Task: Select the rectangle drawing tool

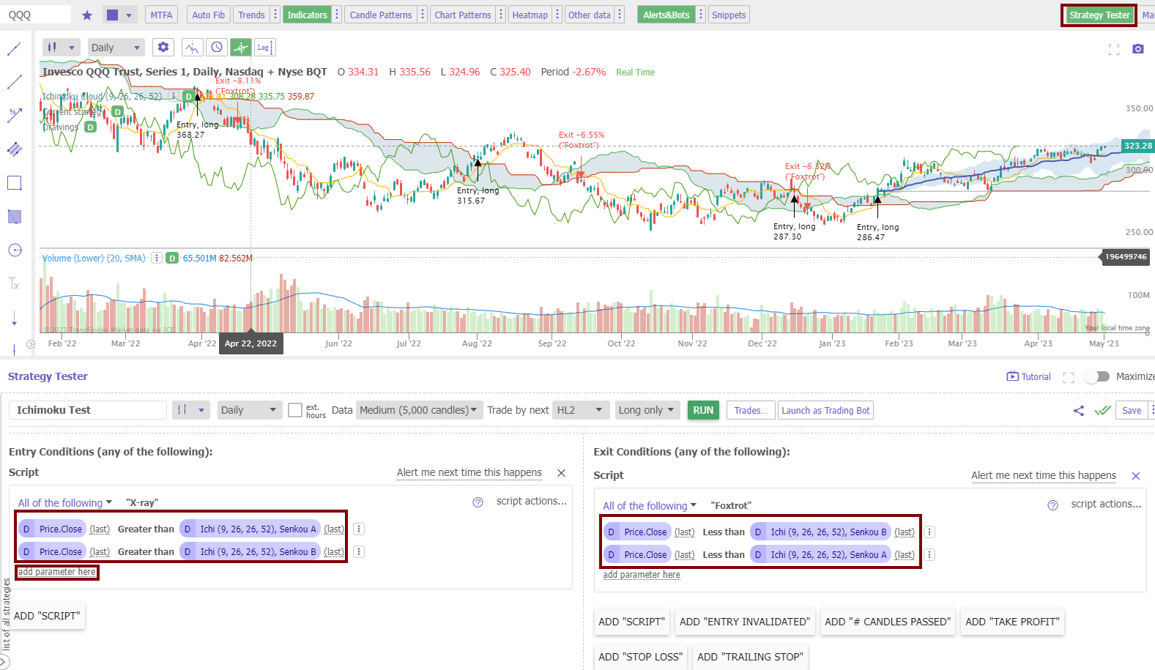Action: click(14, 183)
